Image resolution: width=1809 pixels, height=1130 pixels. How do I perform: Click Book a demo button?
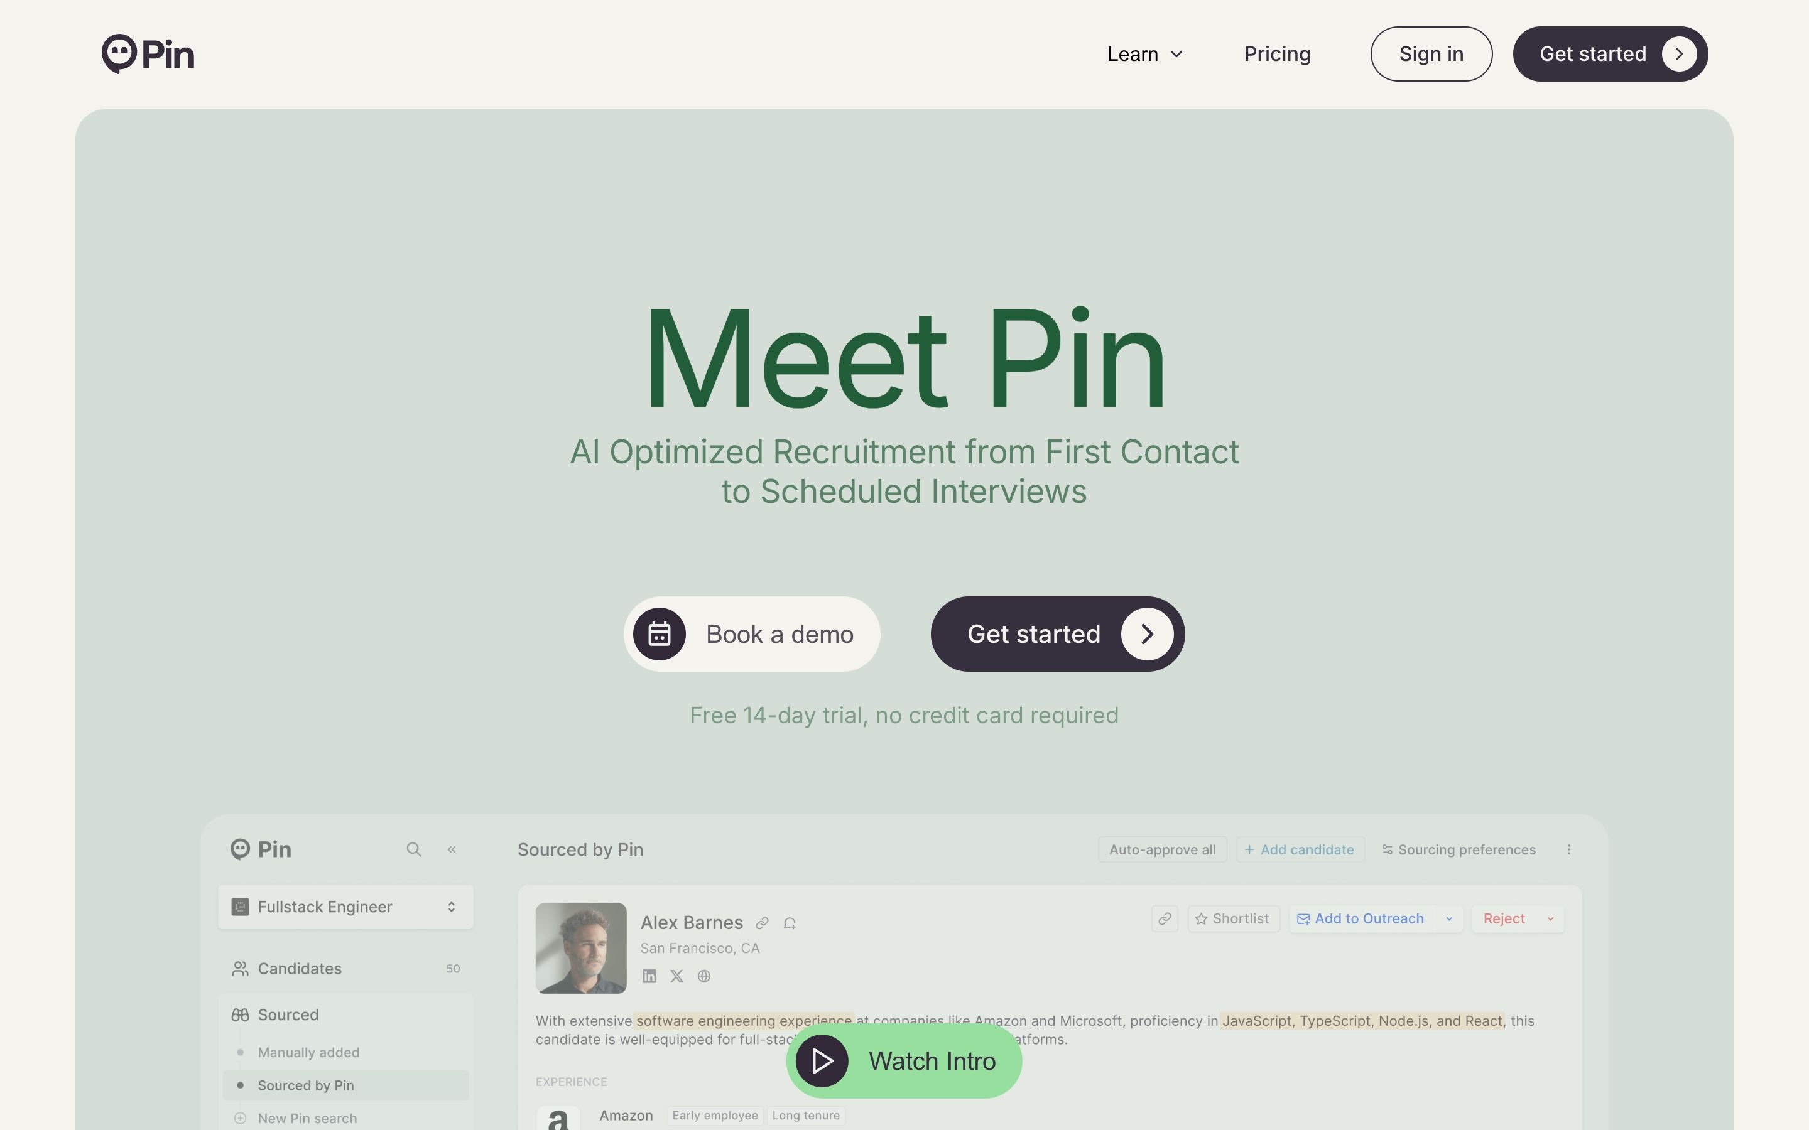pyautogui.click(x=752, y=634)
